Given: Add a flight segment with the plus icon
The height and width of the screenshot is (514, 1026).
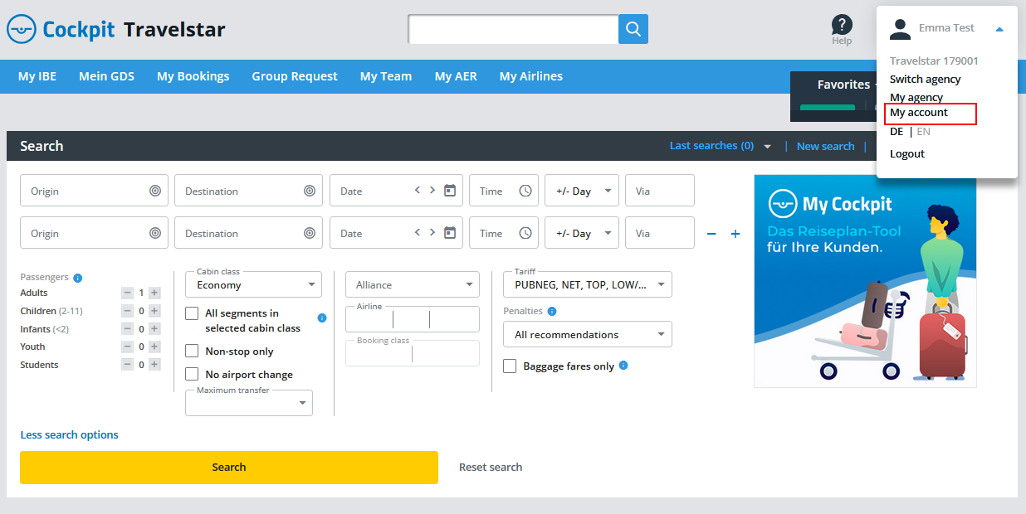Looking at the screenshot, I should click(x=735, y=234).
